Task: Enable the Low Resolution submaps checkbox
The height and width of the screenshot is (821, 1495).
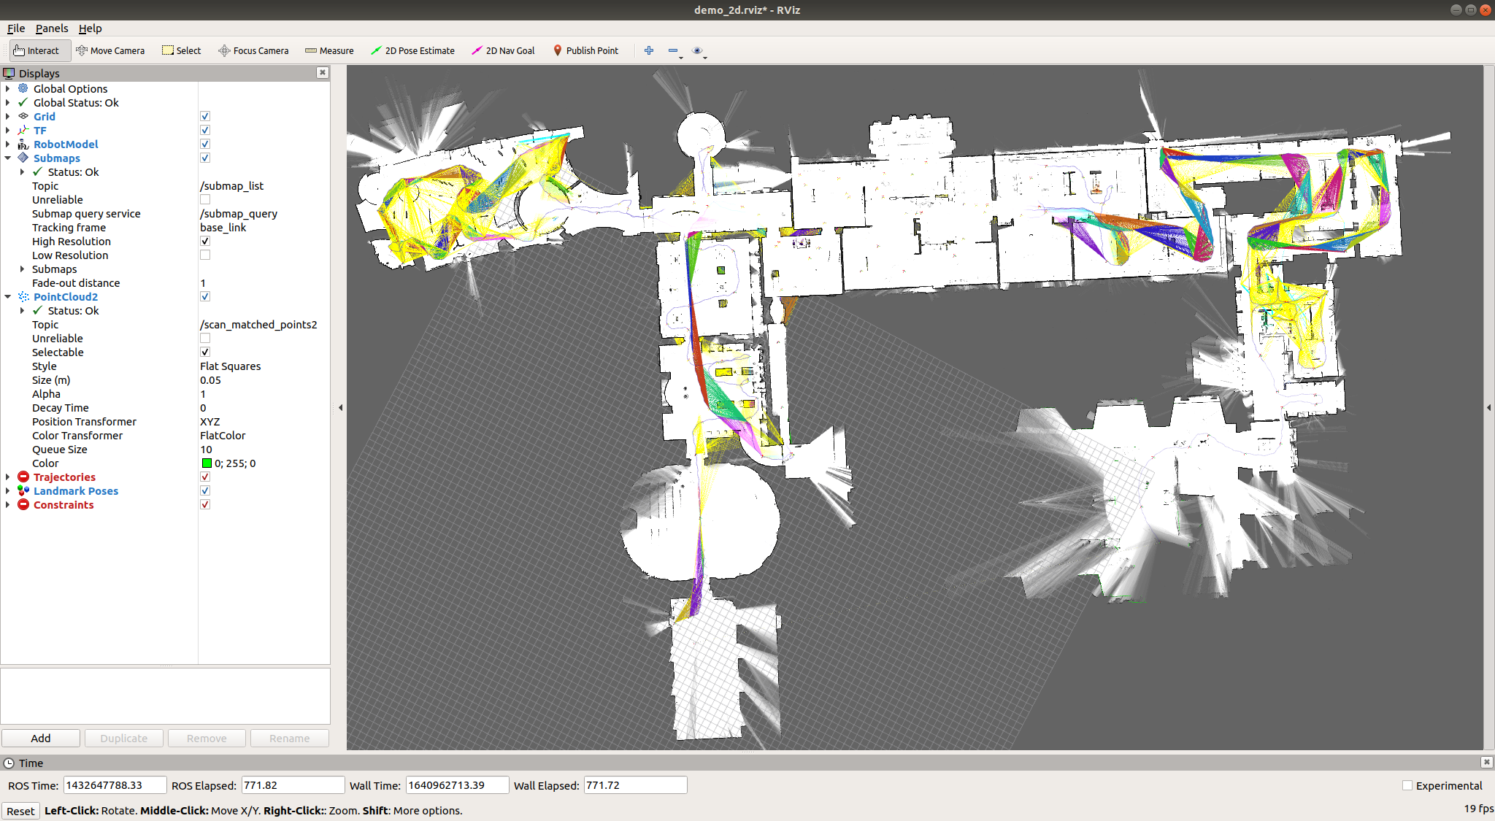Action: (205, 255)
